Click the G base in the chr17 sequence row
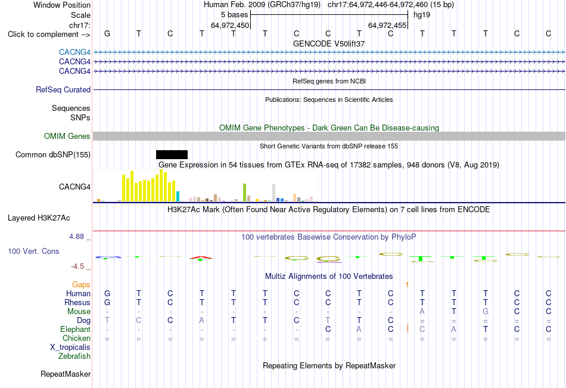 [x=107, y=33]
